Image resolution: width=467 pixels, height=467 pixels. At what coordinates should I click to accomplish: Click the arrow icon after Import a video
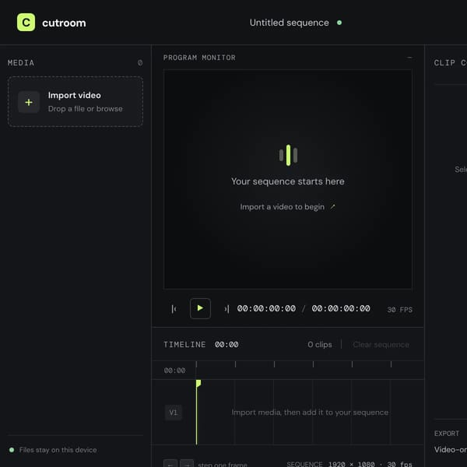click(332, 207)
